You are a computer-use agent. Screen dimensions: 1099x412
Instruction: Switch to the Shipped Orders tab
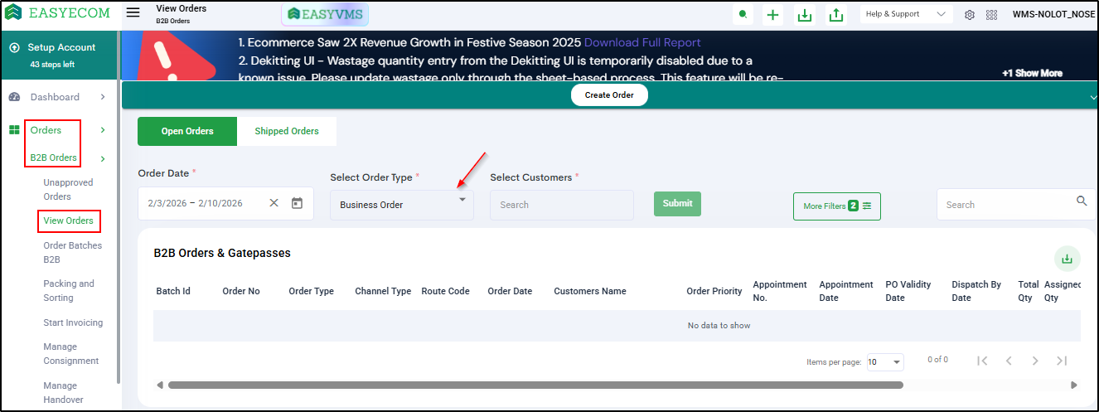coord(287,131)
